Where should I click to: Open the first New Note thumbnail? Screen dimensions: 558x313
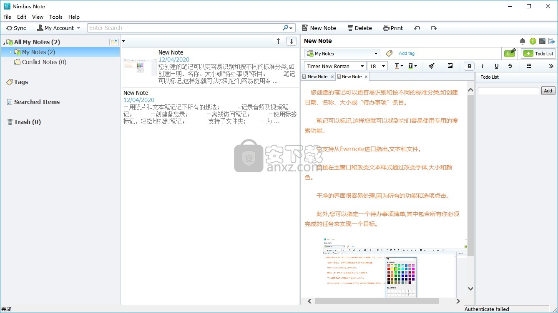click(140, 67)
